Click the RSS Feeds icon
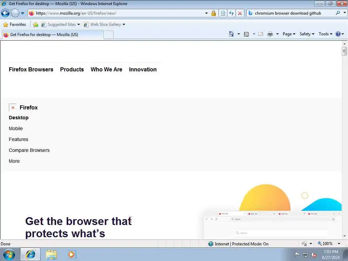 click(x=246, y=34)
